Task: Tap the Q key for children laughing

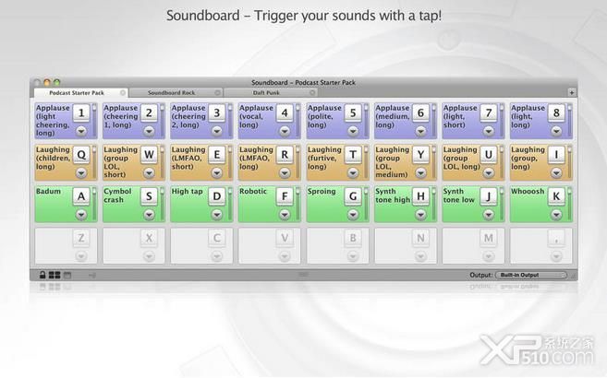Action: coord(81,155)
